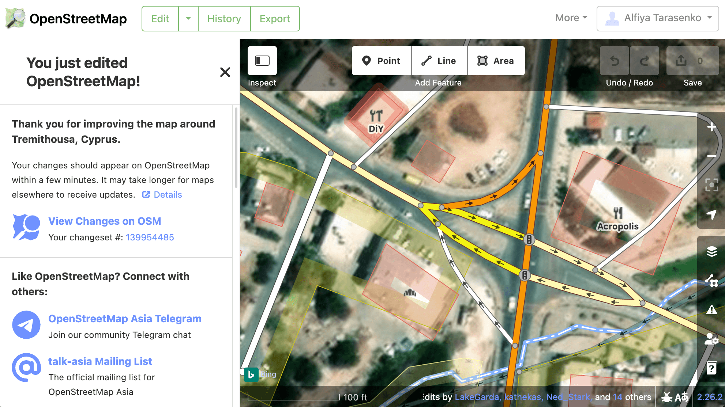Screen dimensions: 725x407
Task: Click the OpenStreetMap magnifier logo
Action: coord(15,18)
